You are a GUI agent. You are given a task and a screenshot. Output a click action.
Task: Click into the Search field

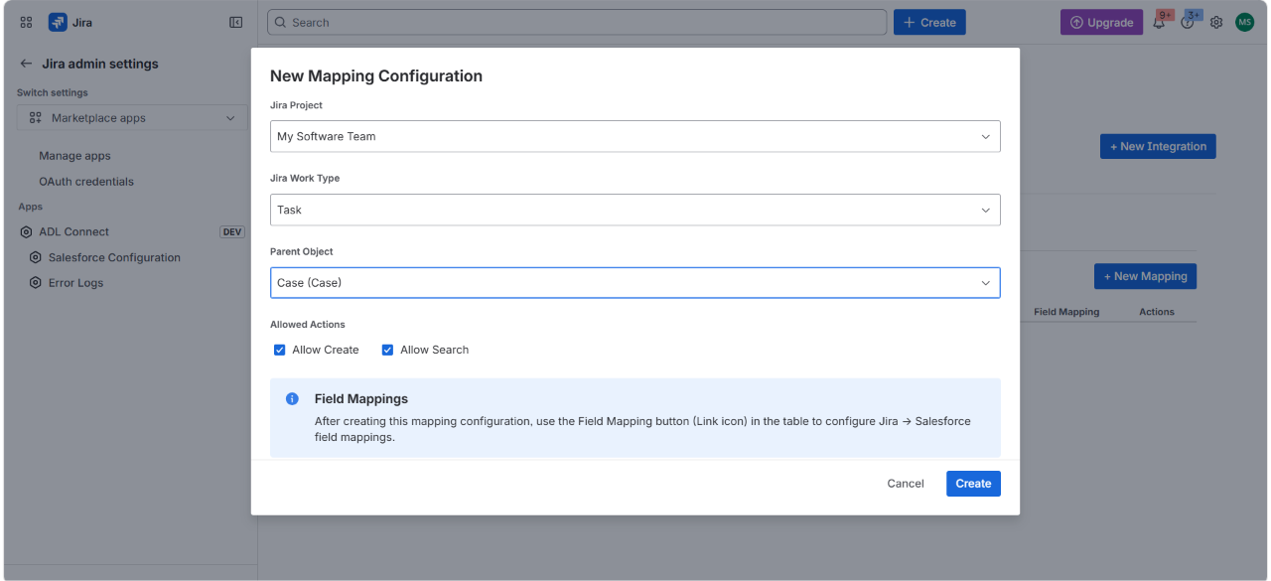tap(577, 22)
